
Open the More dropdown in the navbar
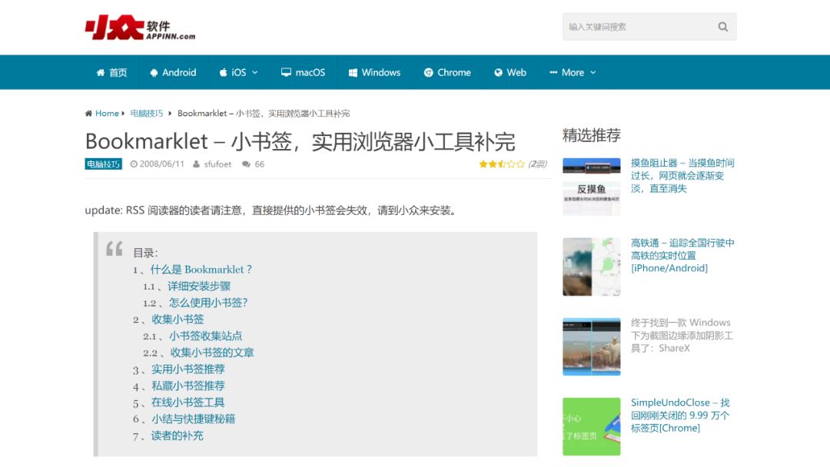(573, 72)
